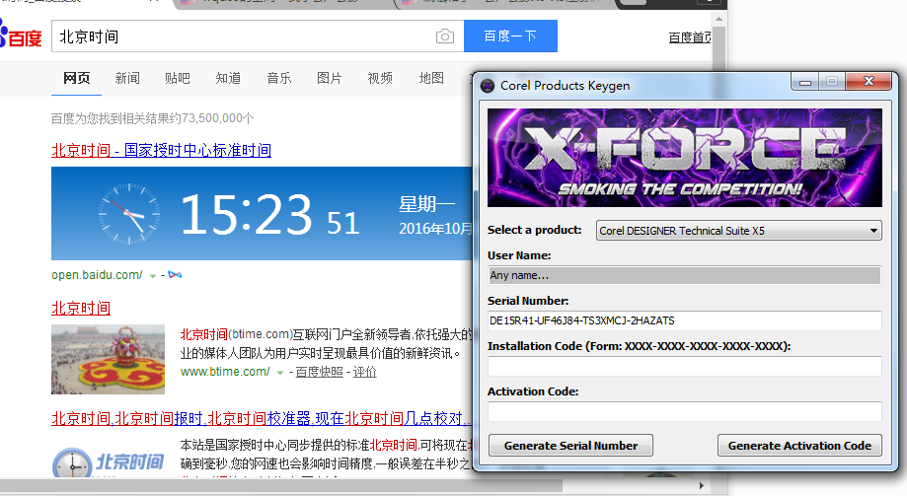Expand the open.baidu.com dropdown arrow
Viewport: 907px width, 496px height.
153,276
